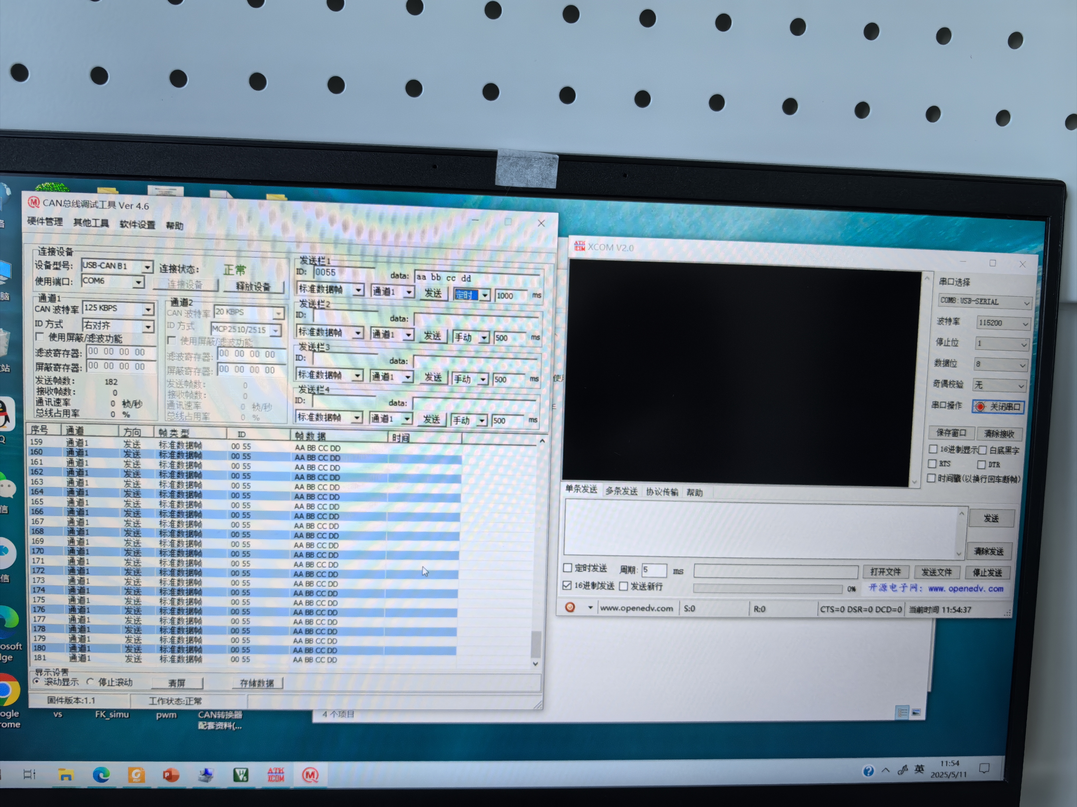The height and width of the screenshot is (807, 1077).
Task: Switch to 协议传输 tab in XCOM
Action: point(662,492)
